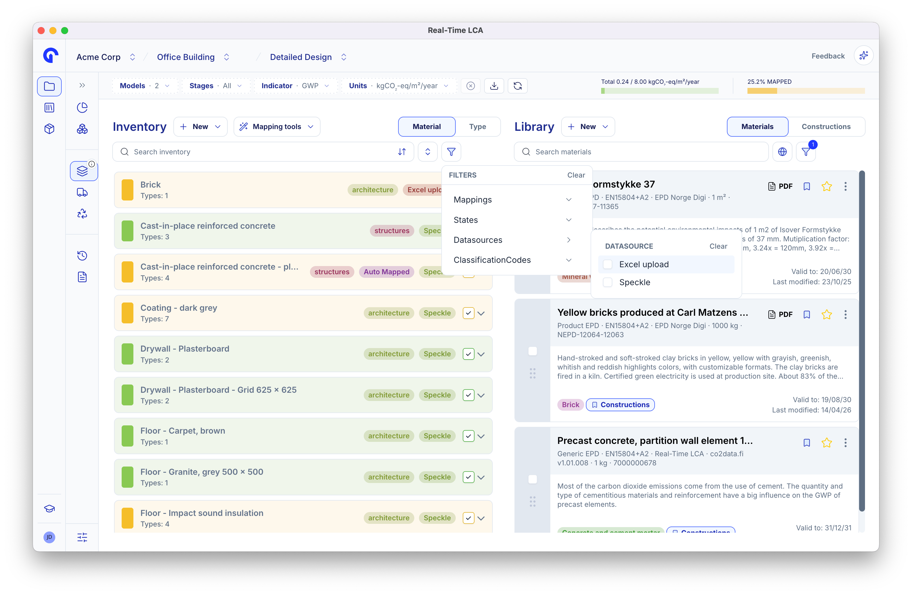Click the download export icon
This screenshot has height=595, width=912.
494,86
